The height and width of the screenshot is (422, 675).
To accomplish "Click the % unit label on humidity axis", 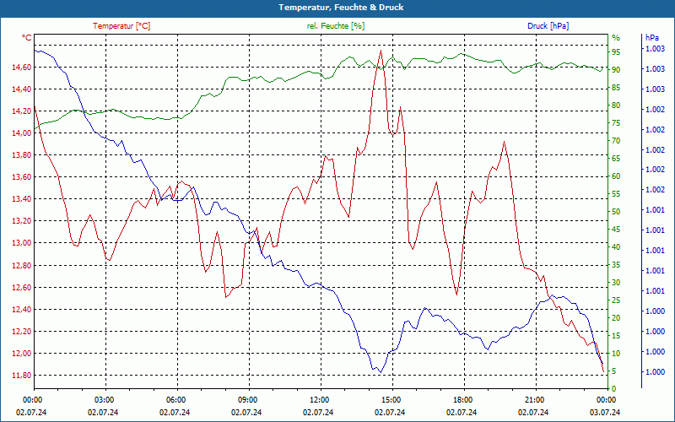I will pos(616,38).
